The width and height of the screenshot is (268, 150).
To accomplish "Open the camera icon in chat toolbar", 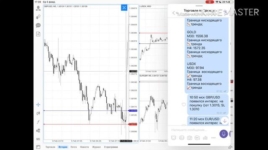I will (189, 138).
